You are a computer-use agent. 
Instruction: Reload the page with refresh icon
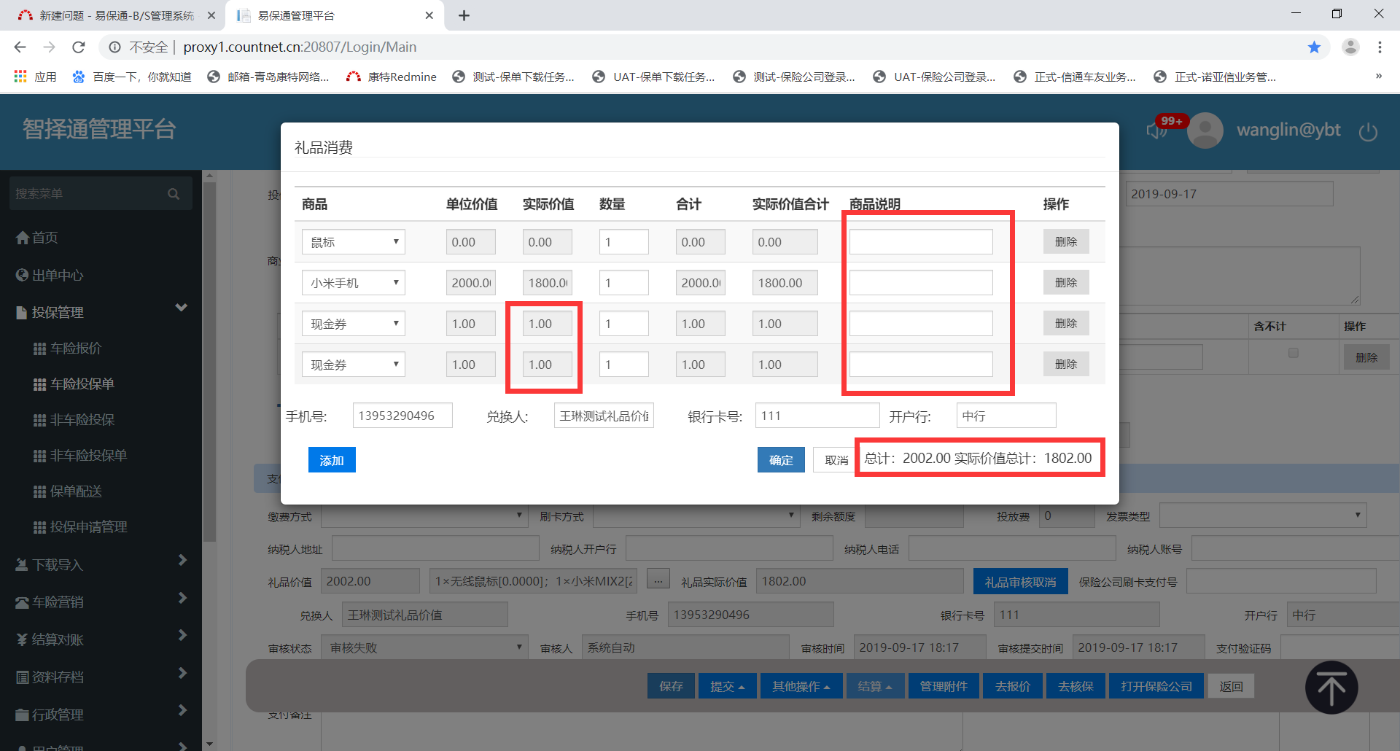pyautogui.click(x=79, y=47)
